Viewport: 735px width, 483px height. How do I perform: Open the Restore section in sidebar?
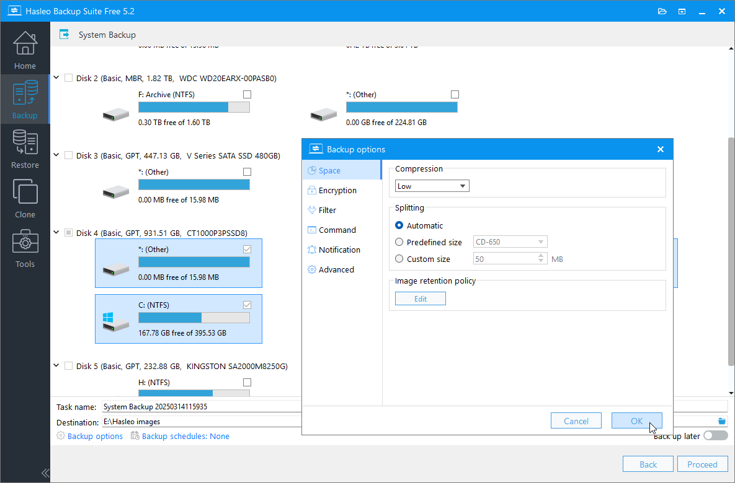[x=25, y=149]
